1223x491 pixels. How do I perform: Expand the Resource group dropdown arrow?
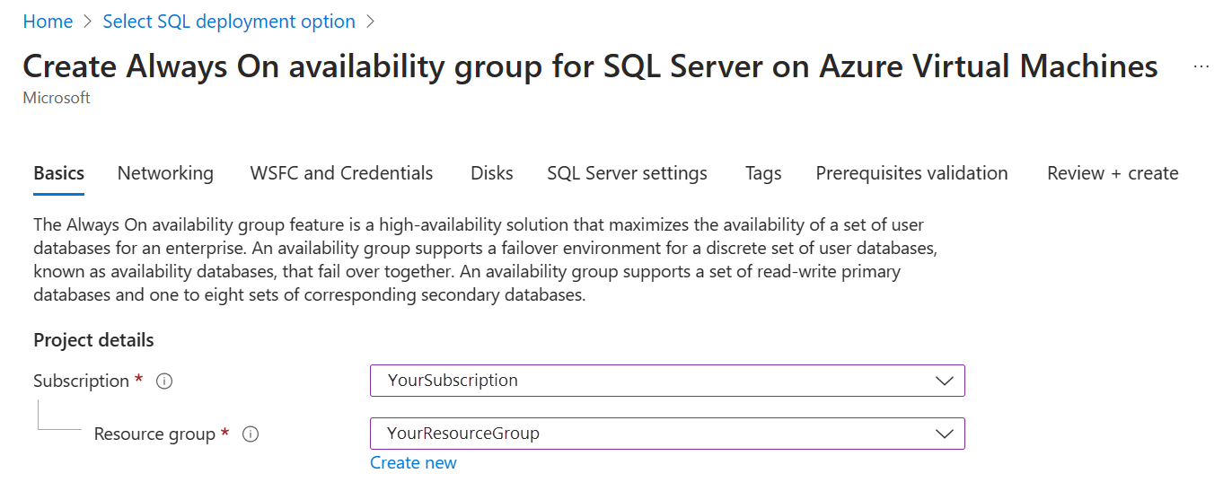pyautogui.click(x=944, y=434)
